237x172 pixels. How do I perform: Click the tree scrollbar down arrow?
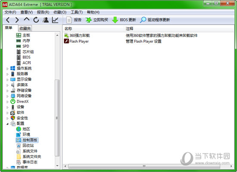[57, 166]
